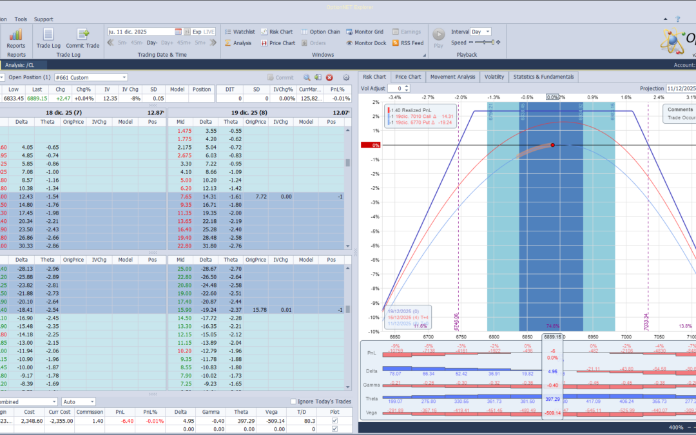This screenshot has width=696, height=435.
Task: Collapse the ribbon with the up arrow
Action: click(x=665, y=19)
